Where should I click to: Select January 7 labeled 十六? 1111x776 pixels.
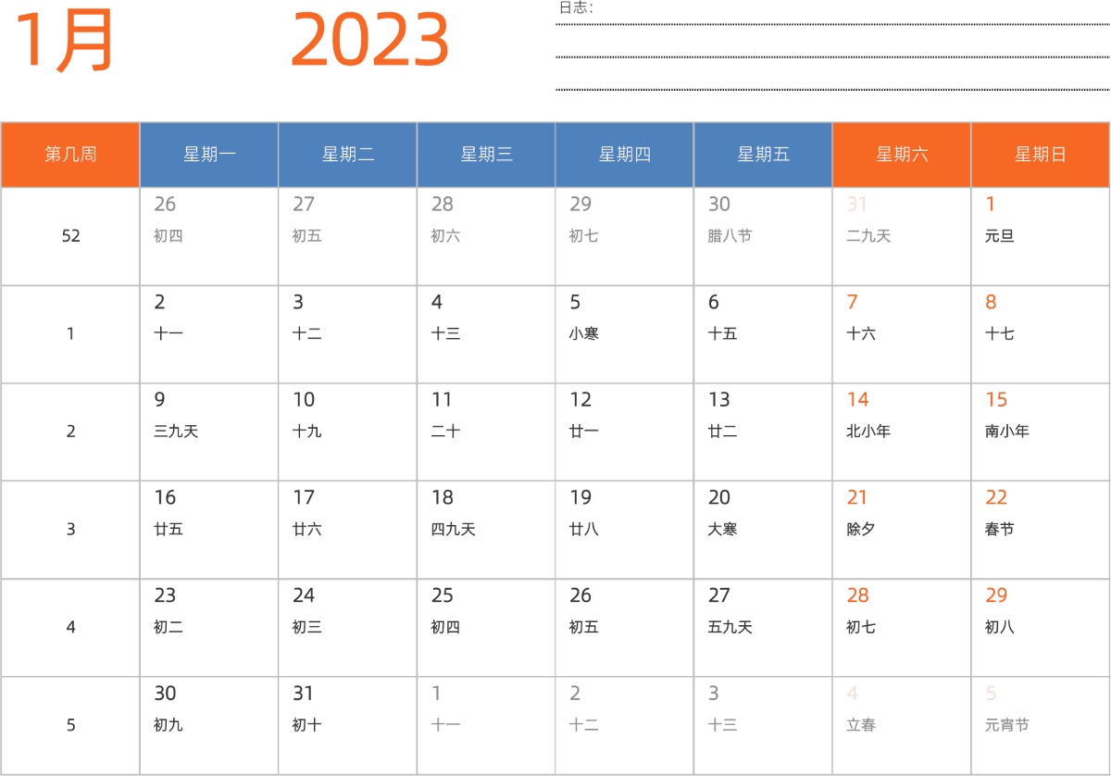pyautogui.click(x=902, y=334)
